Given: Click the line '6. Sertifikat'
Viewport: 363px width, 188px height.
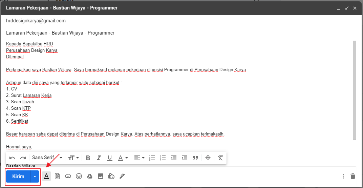Looking at the screenshot, I should (17, 121).
